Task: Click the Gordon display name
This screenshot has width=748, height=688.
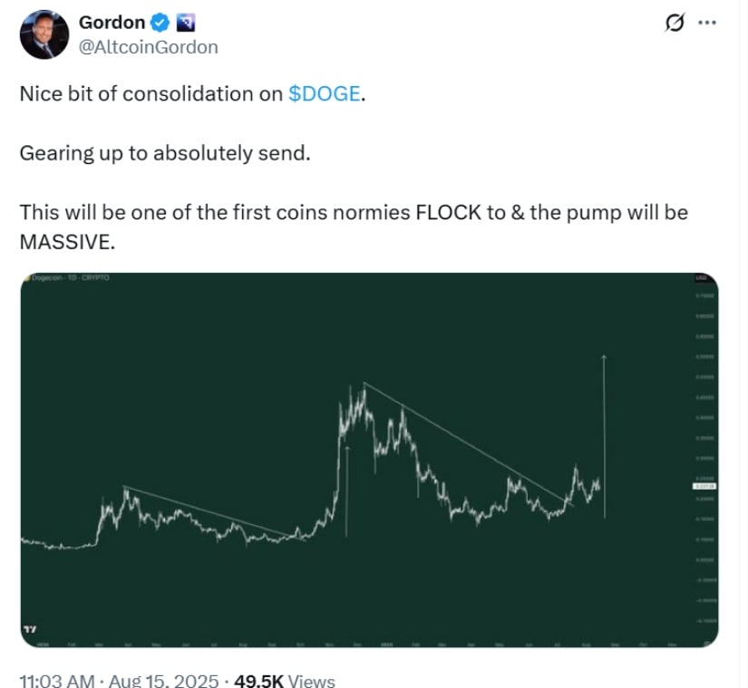Action: coord(112,23)
